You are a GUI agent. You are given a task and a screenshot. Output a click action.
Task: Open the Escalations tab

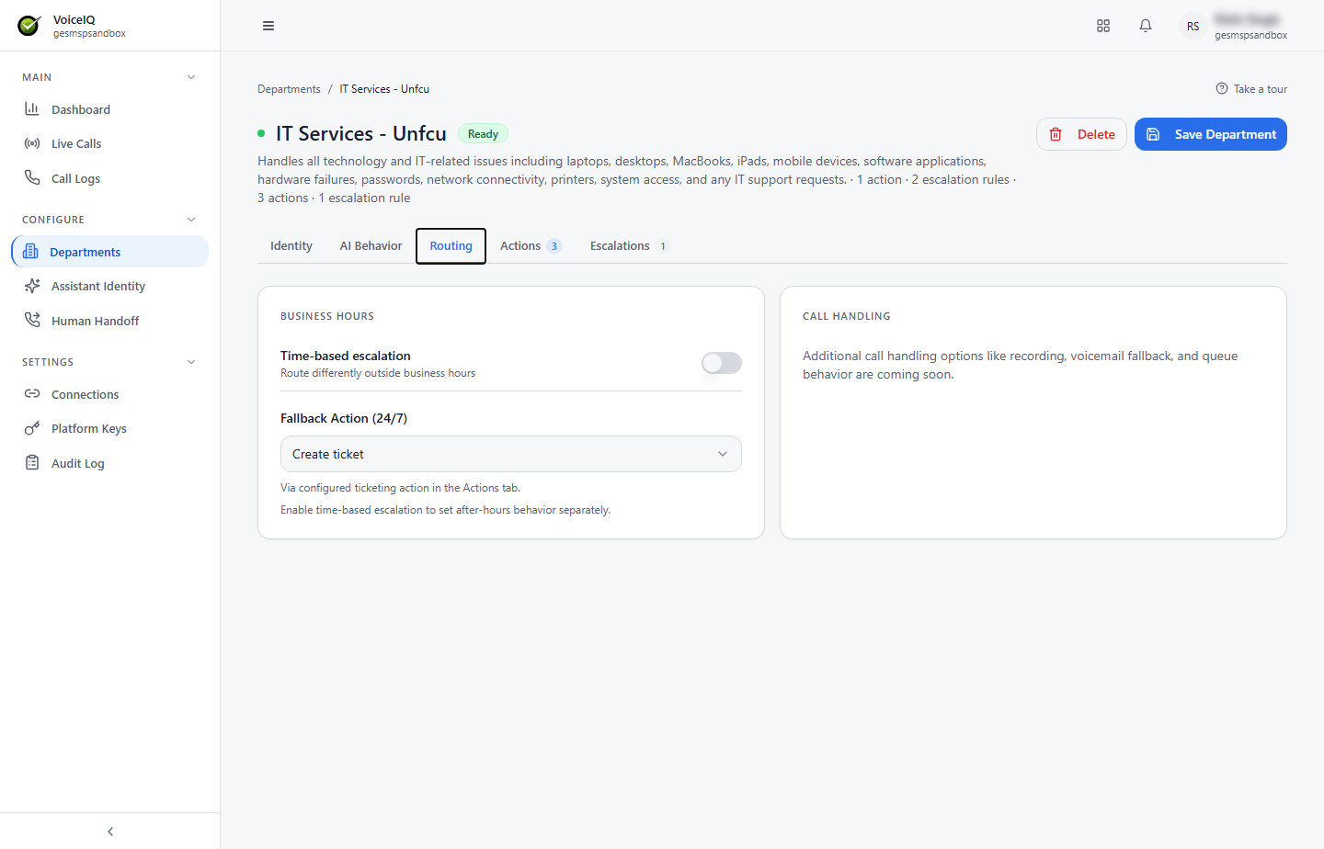[x=630, y=246]
